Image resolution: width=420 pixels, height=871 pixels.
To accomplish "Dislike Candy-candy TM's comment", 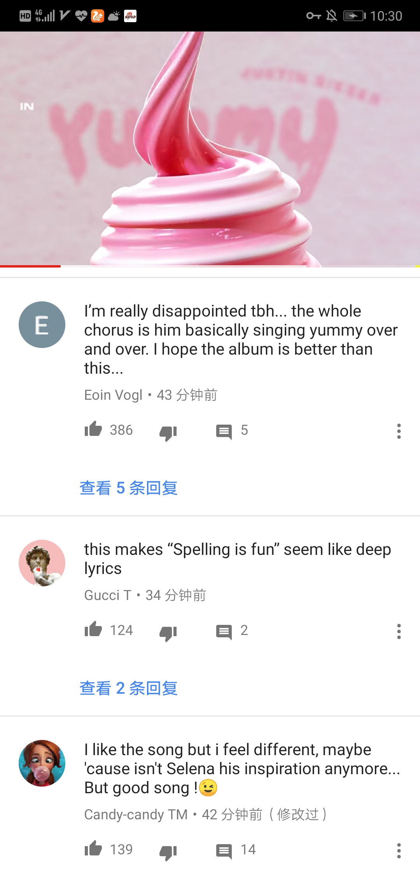I will [168, 852].
